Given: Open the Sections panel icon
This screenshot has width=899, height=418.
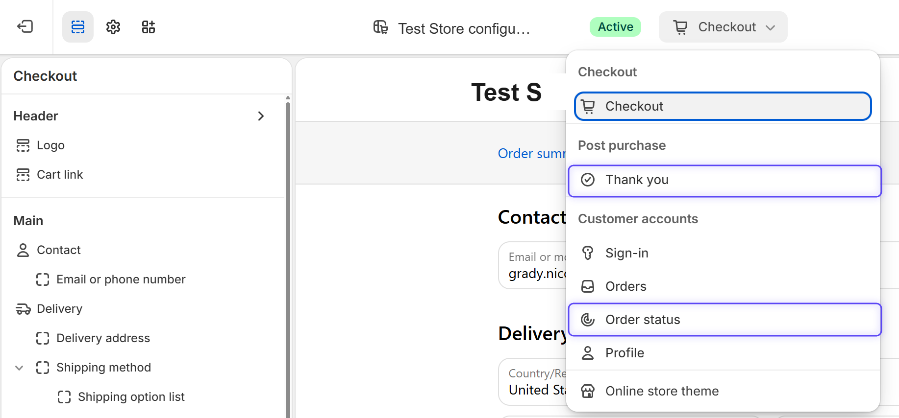Looking at the screenshot, I should tap(78, 27).
